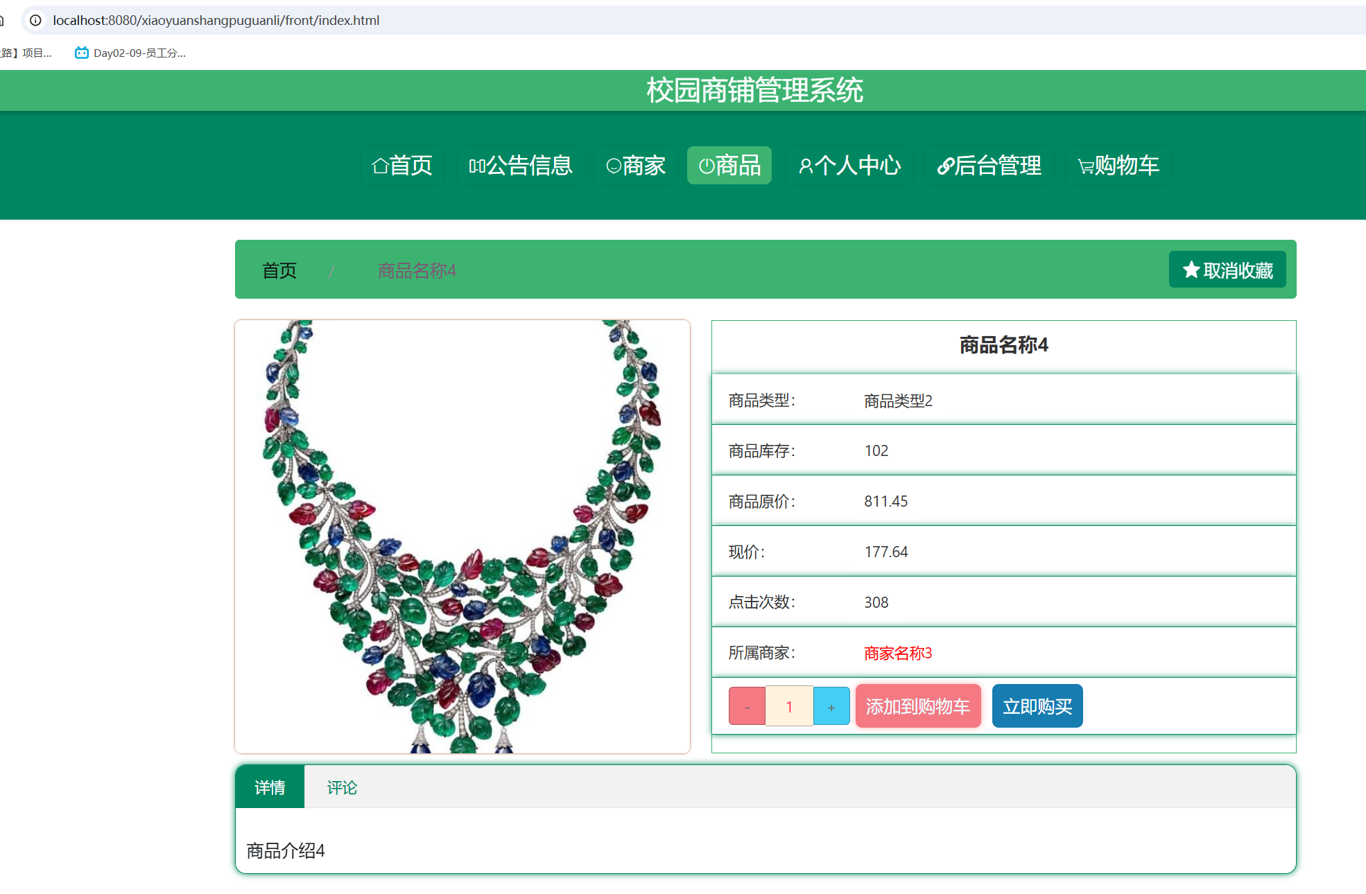
Task: Navigate to 后台管理 from the navbar
Action: pos(989,165)
